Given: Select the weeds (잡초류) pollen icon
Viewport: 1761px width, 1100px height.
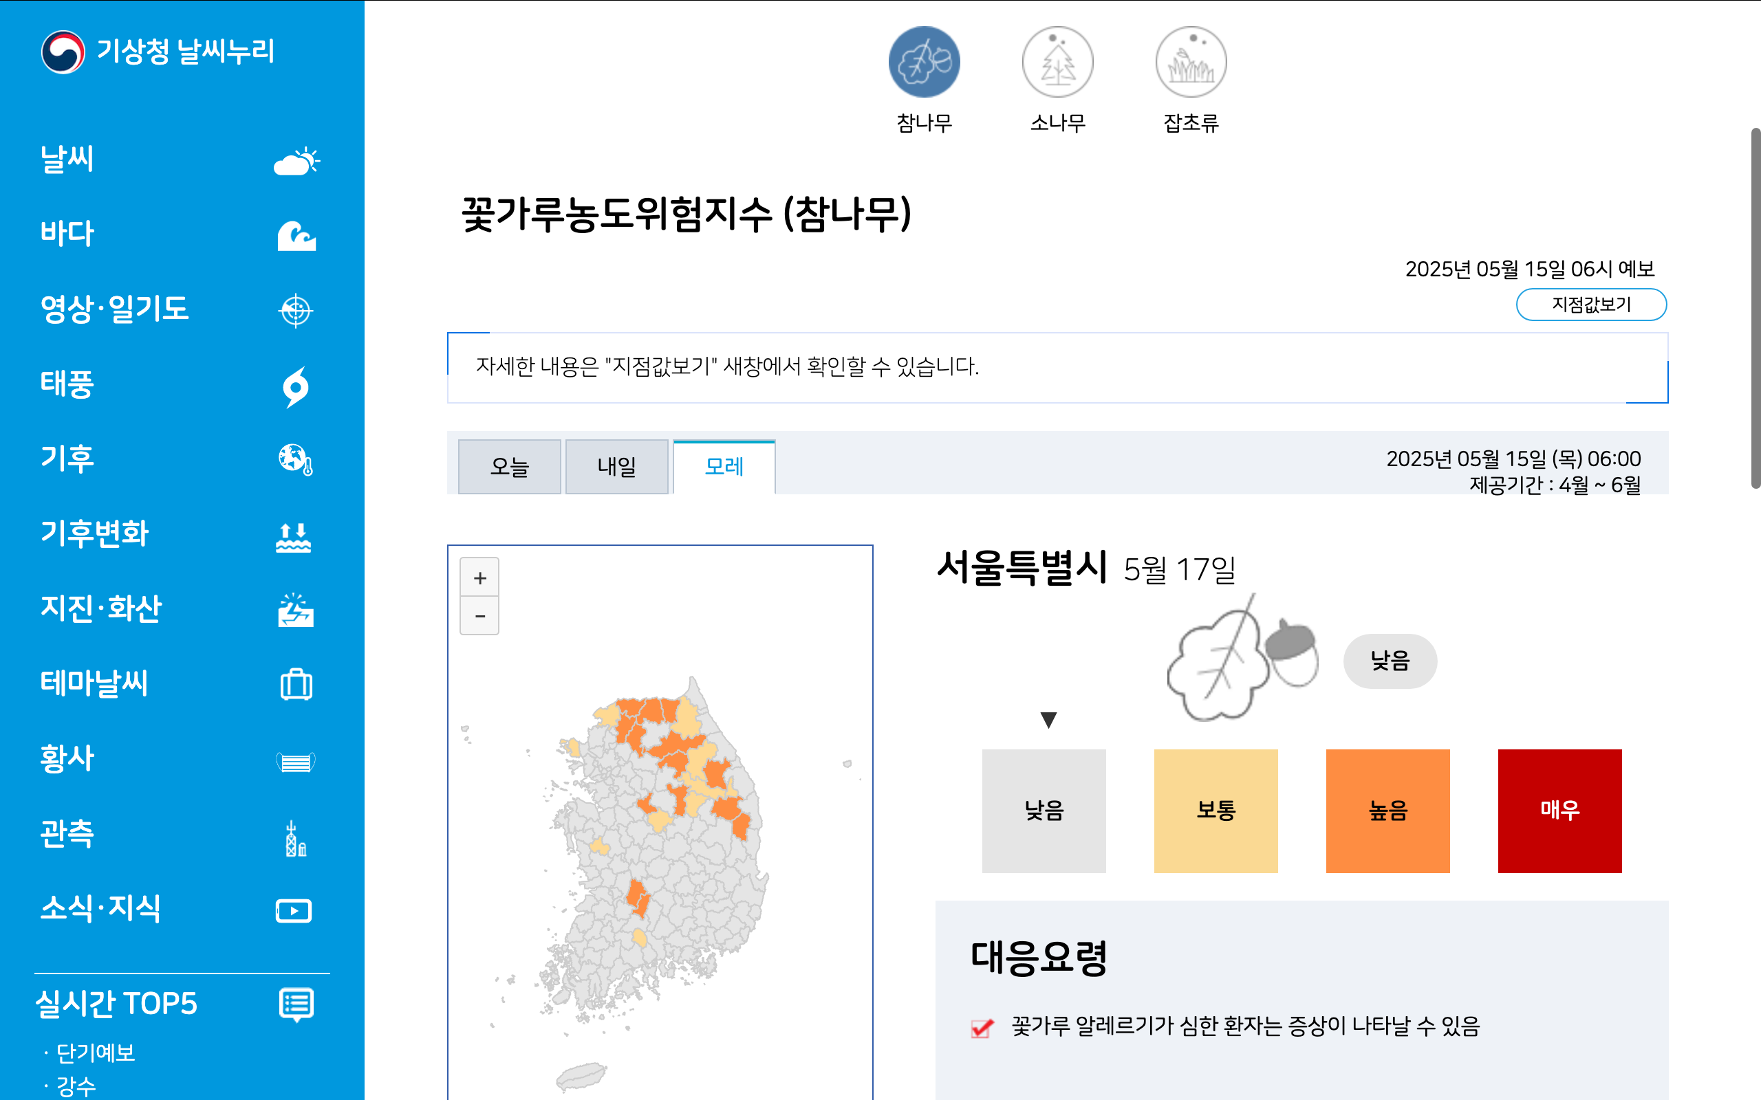Looking at the screenshot, I should pos(1191,63).
